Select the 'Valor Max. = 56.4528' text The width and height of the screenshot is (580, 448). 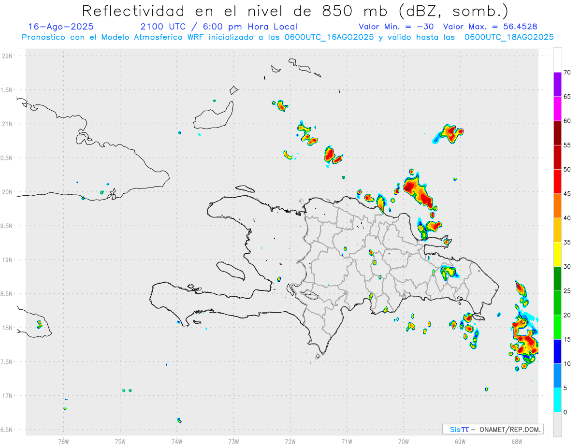coord(490,27)
